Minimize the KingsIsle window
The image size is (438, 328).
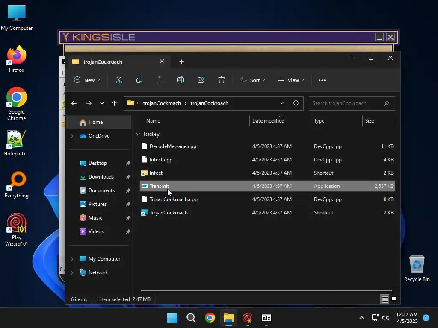tap(379, 37)
